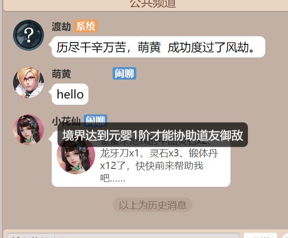This screenshot has width=288, height=238.
Task: Click the round button at the bottom-right corner
Action: (x=284, y=236)
